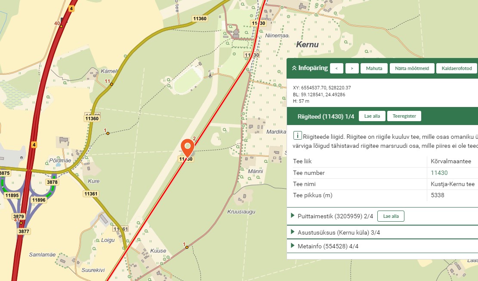Click kilometer marker 40 on highway 4
Image resolution: width=478 pixels, height=281 pixels.
tap(61, 26)
